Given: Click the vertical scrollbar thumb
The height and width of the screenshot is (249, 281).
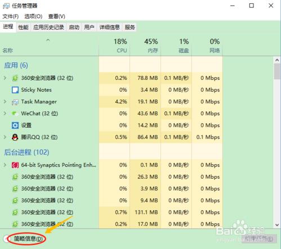Looking at the screenshot, I should point(277,71).
